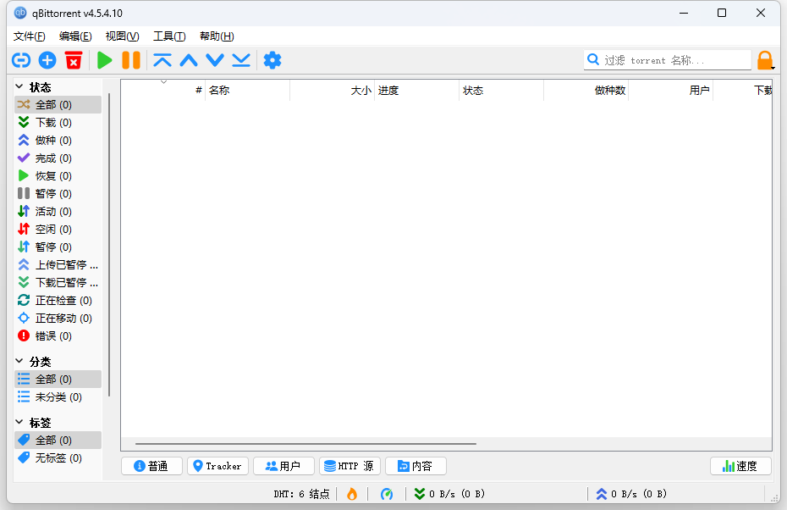Viewport: 787px width, 510px height.
Task: Open the 工具(T) menu
Action: tap(168, 36)
